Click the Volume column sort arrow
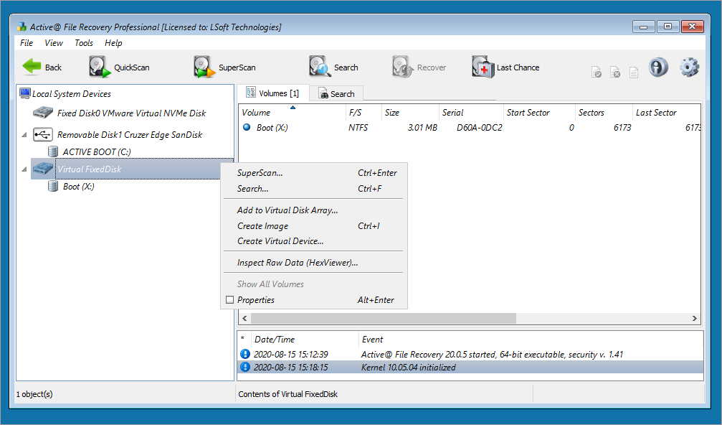Image resolution: width=722 pixels, height=425 pixels. tap(293, 108)
